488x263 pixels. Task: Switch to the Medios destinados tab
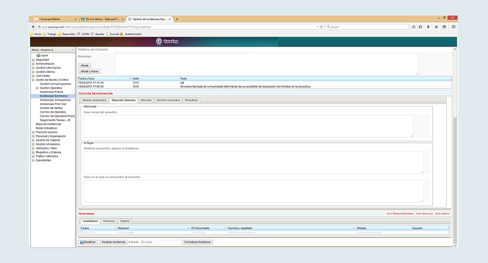(94, 100)
